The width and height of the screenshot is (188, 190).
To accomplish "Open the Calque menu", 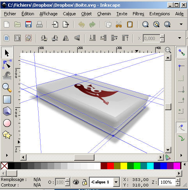I will (x=69, y=14).
